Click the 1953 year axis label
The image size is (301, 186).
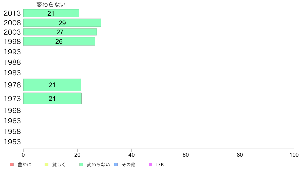[x=12, y=142]
